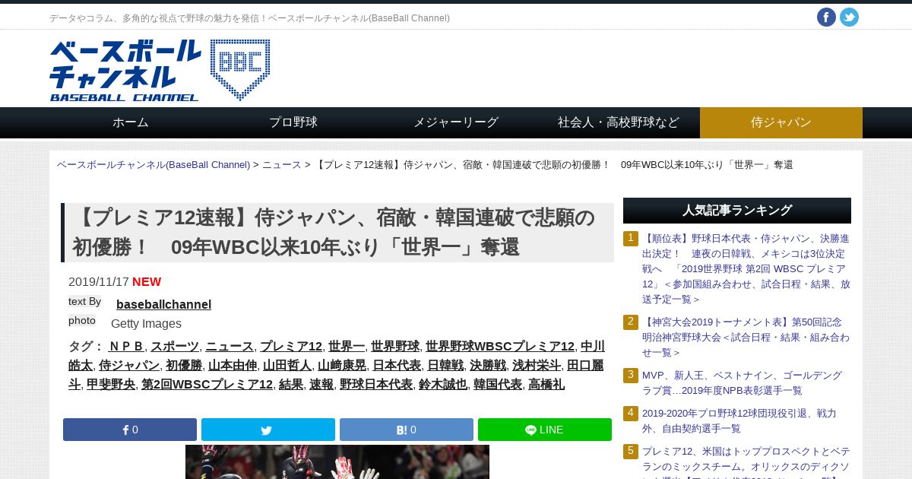This screenshot has width=912, height=479.
Task: Open the 田口麗斗 tag link
Action: coord(585,365)
